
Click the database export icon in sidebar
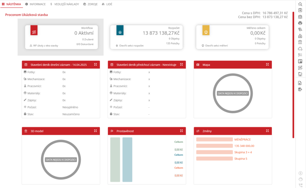[x=300, y=89]
